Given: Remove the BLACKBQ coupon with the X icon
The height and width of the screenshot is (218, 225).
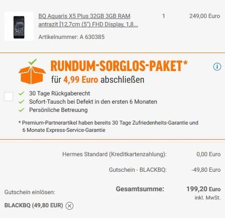Looking at the screenshot, I should pyautogui.click(x=69, y=206).
